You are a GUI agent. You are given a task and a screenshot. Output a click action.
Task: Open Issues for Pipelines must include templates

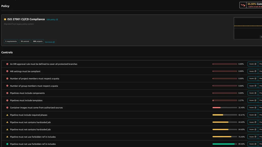point(253,100)
